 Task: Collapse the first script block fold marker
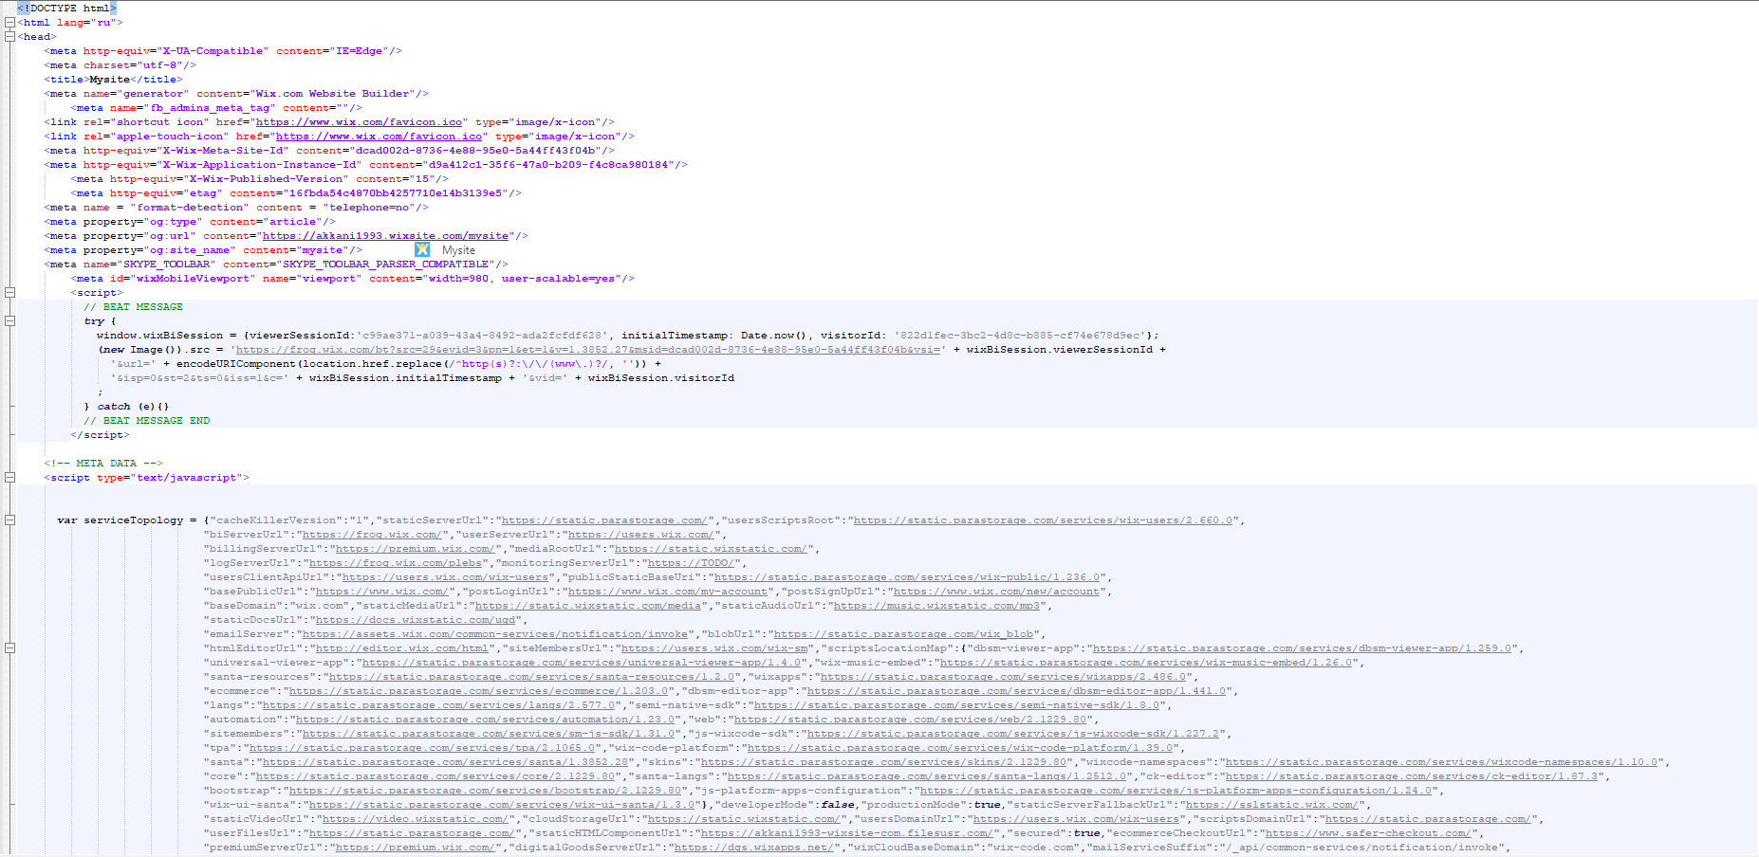point(9,293)
